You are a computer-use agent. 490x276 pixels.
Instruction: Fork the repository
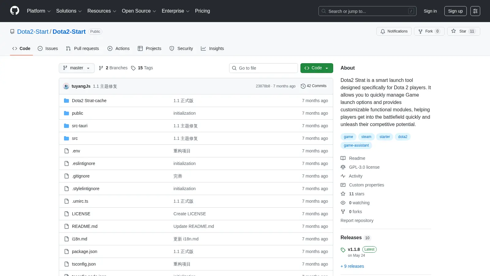click(429, 31)
